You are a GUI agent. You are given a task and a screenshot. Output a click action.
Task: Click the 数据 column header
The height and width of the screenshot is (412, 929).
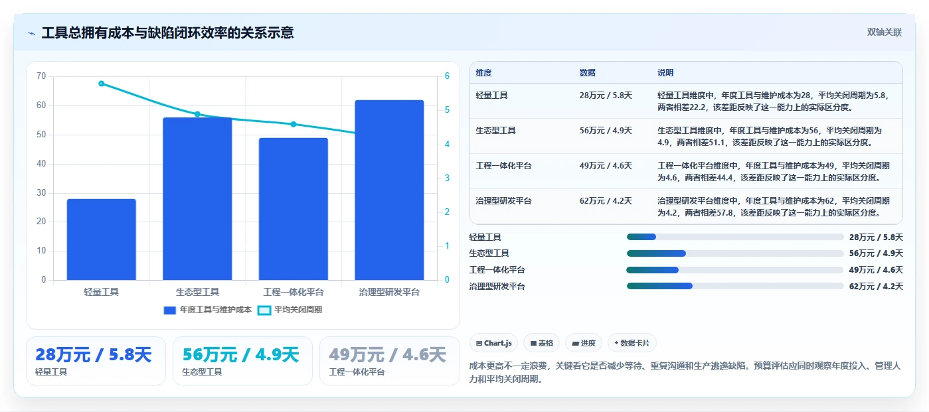click(x=587, y=73)
